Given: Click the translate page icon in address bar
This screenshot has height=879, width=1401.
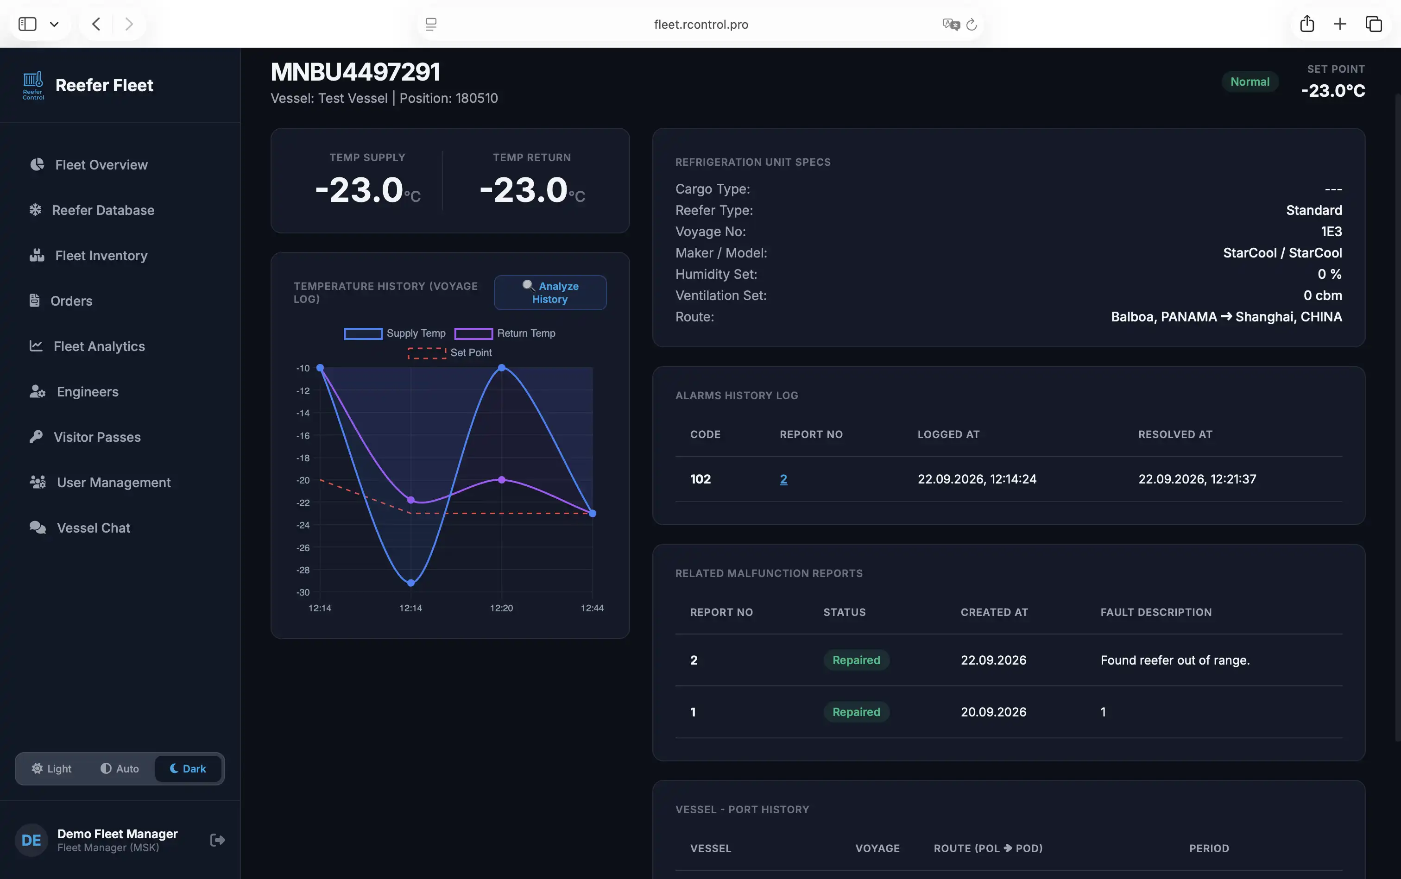Looking at the screenshot, I should (951, 25).
